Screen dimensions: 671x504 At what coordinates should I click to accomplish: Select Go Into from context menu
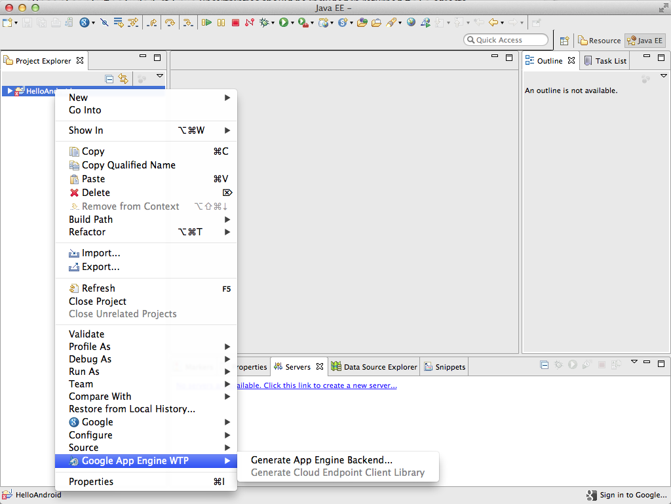146,110
